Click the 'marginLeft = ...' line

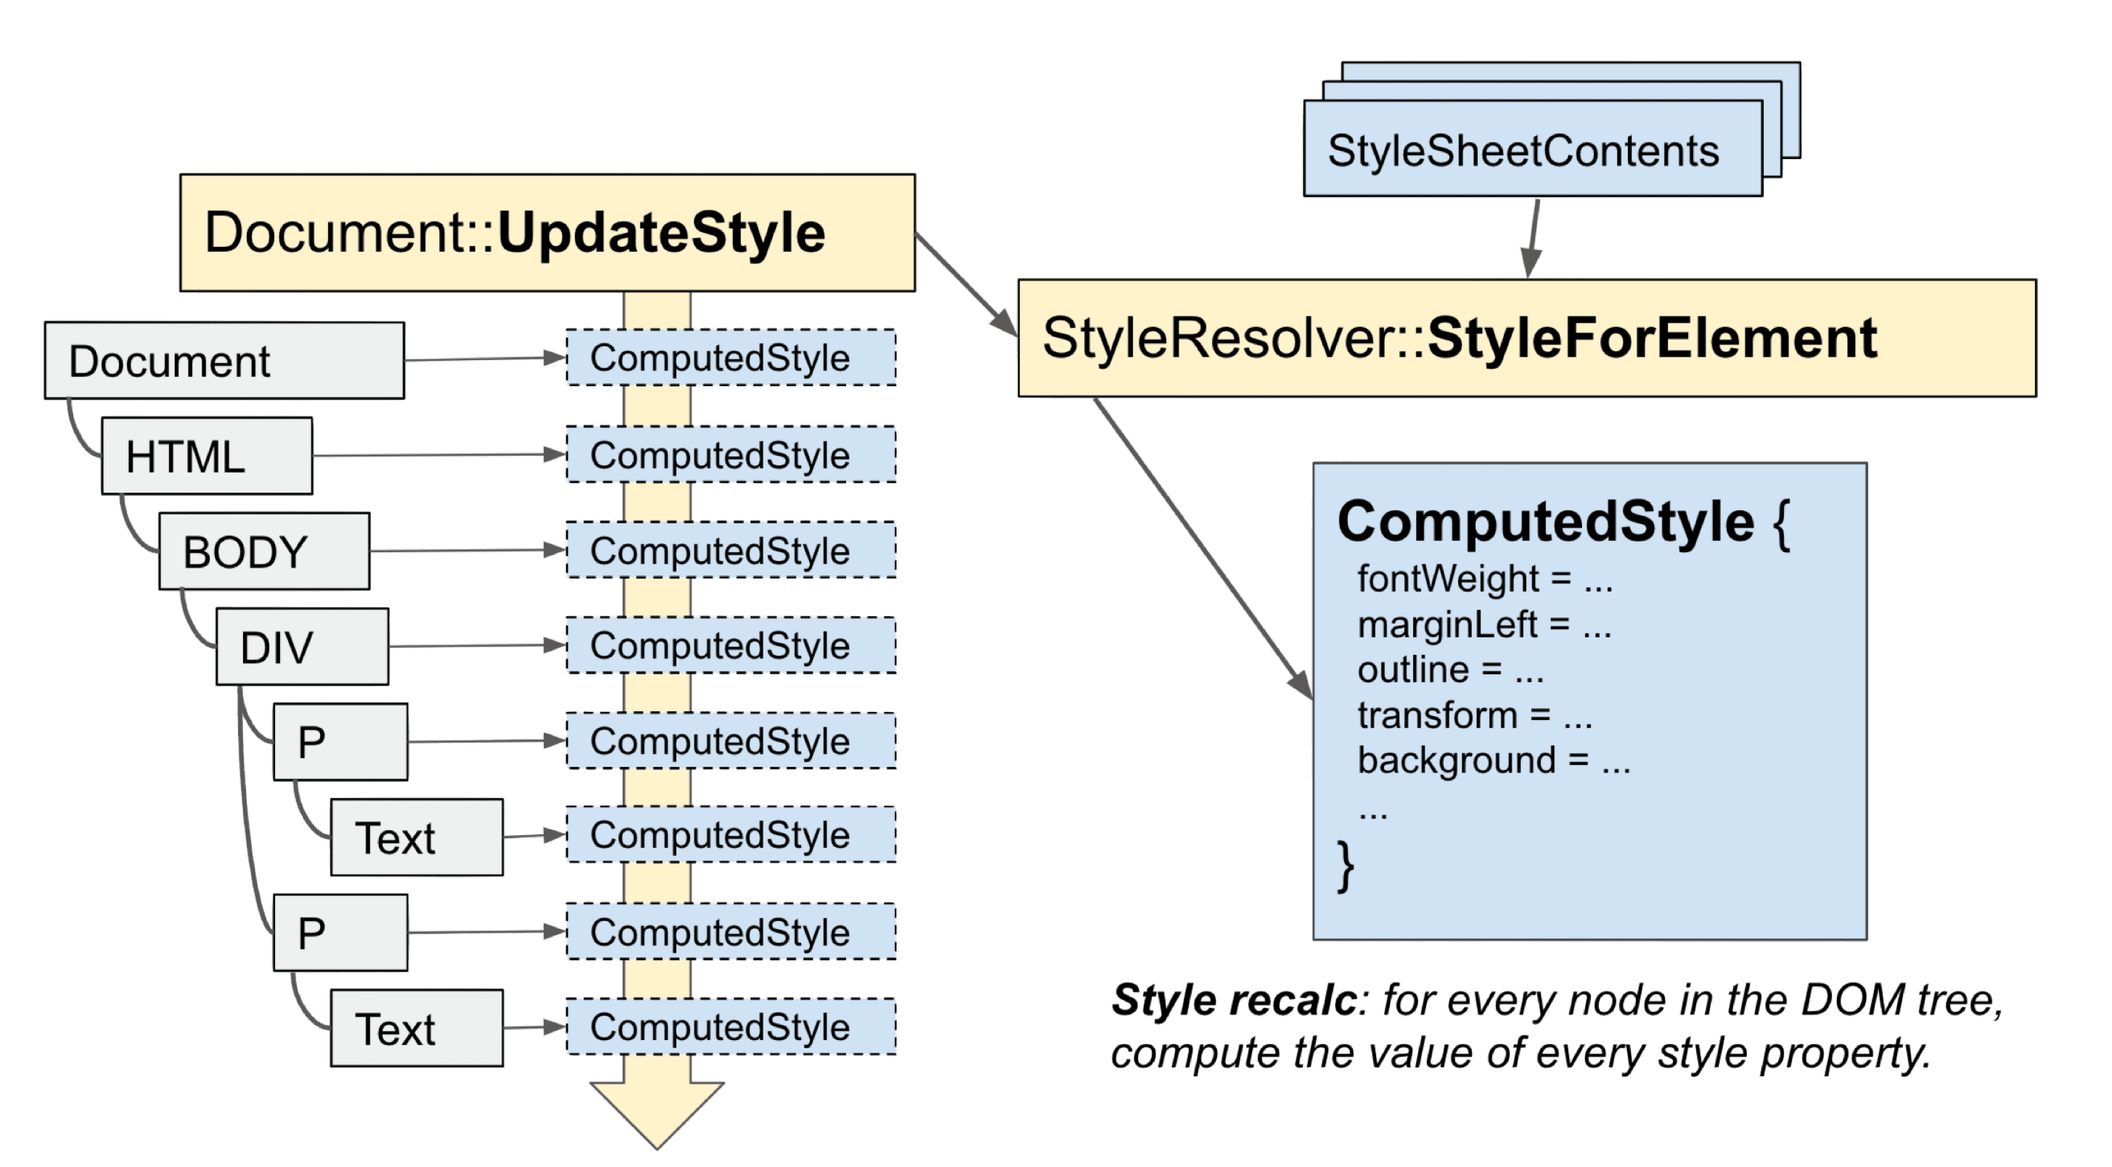(1484, 624)
